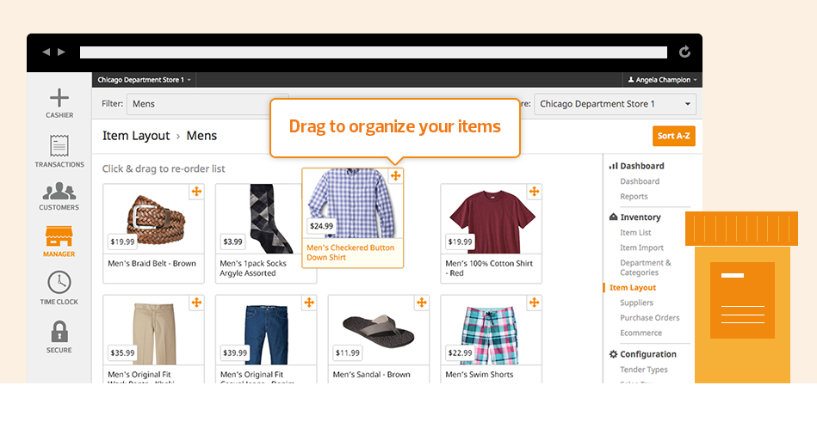The height and width of the screenshot is (422, 817).
Task: Click the browser back arrow
Action: pyautogui.click(x=46, y=52)
